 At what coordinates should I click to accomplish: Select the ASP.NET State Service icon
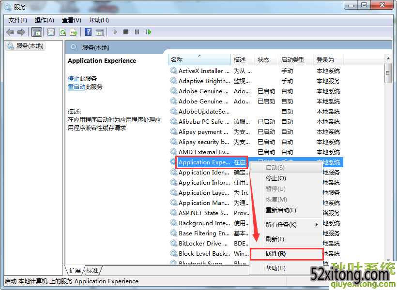(x=174, y=213)
